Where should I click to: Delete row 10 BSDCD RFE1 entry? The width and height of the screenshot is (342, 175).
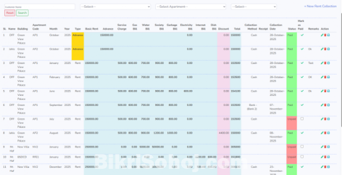pyautogui.click(x=325, y=157)
